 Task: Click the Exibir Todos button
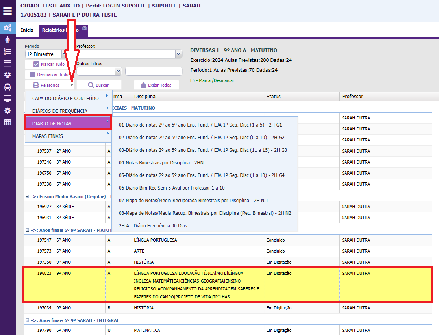pos(156,85)
